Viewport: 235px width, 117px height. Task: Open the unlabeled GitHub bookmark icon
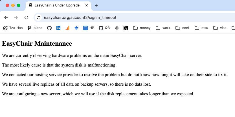pos(49,28)
